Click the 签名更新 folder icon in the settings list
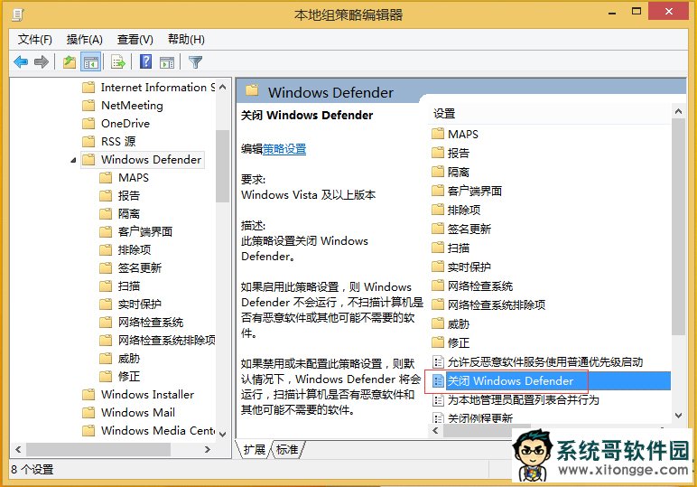Image resolution: width=697 pixels, height=487 pixels. pyautogui.click(x=438, y=229)
